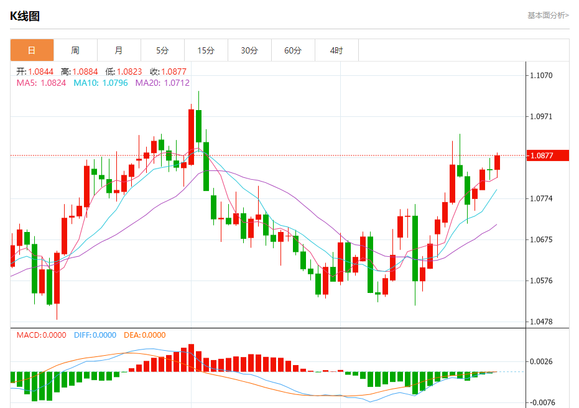Open the 30分 interval tab
This screenshot has width=579, height=408.
pos(249,50)
